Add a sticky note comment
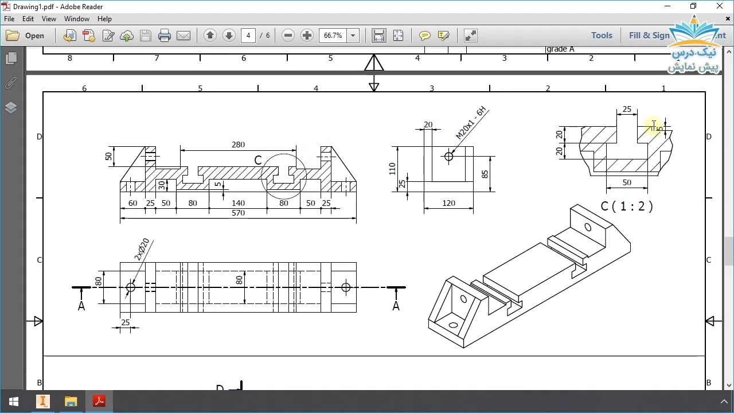This screenshot has height=413, width=734. tap(424, 36)
